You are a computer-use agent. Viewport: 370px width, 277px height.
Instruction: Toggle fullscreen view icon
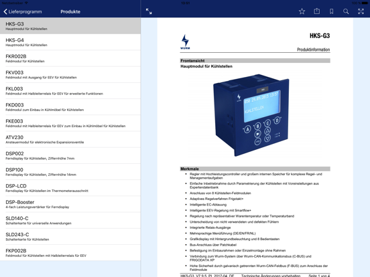pyautogui.click(x=361, y=11)
